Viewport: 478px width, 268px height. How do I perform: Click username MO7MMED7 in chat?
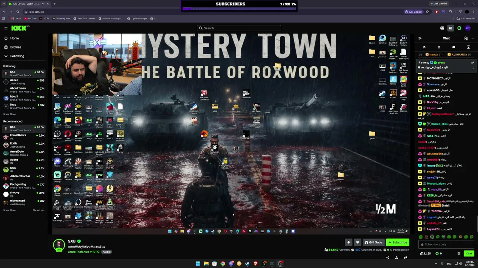435,79
